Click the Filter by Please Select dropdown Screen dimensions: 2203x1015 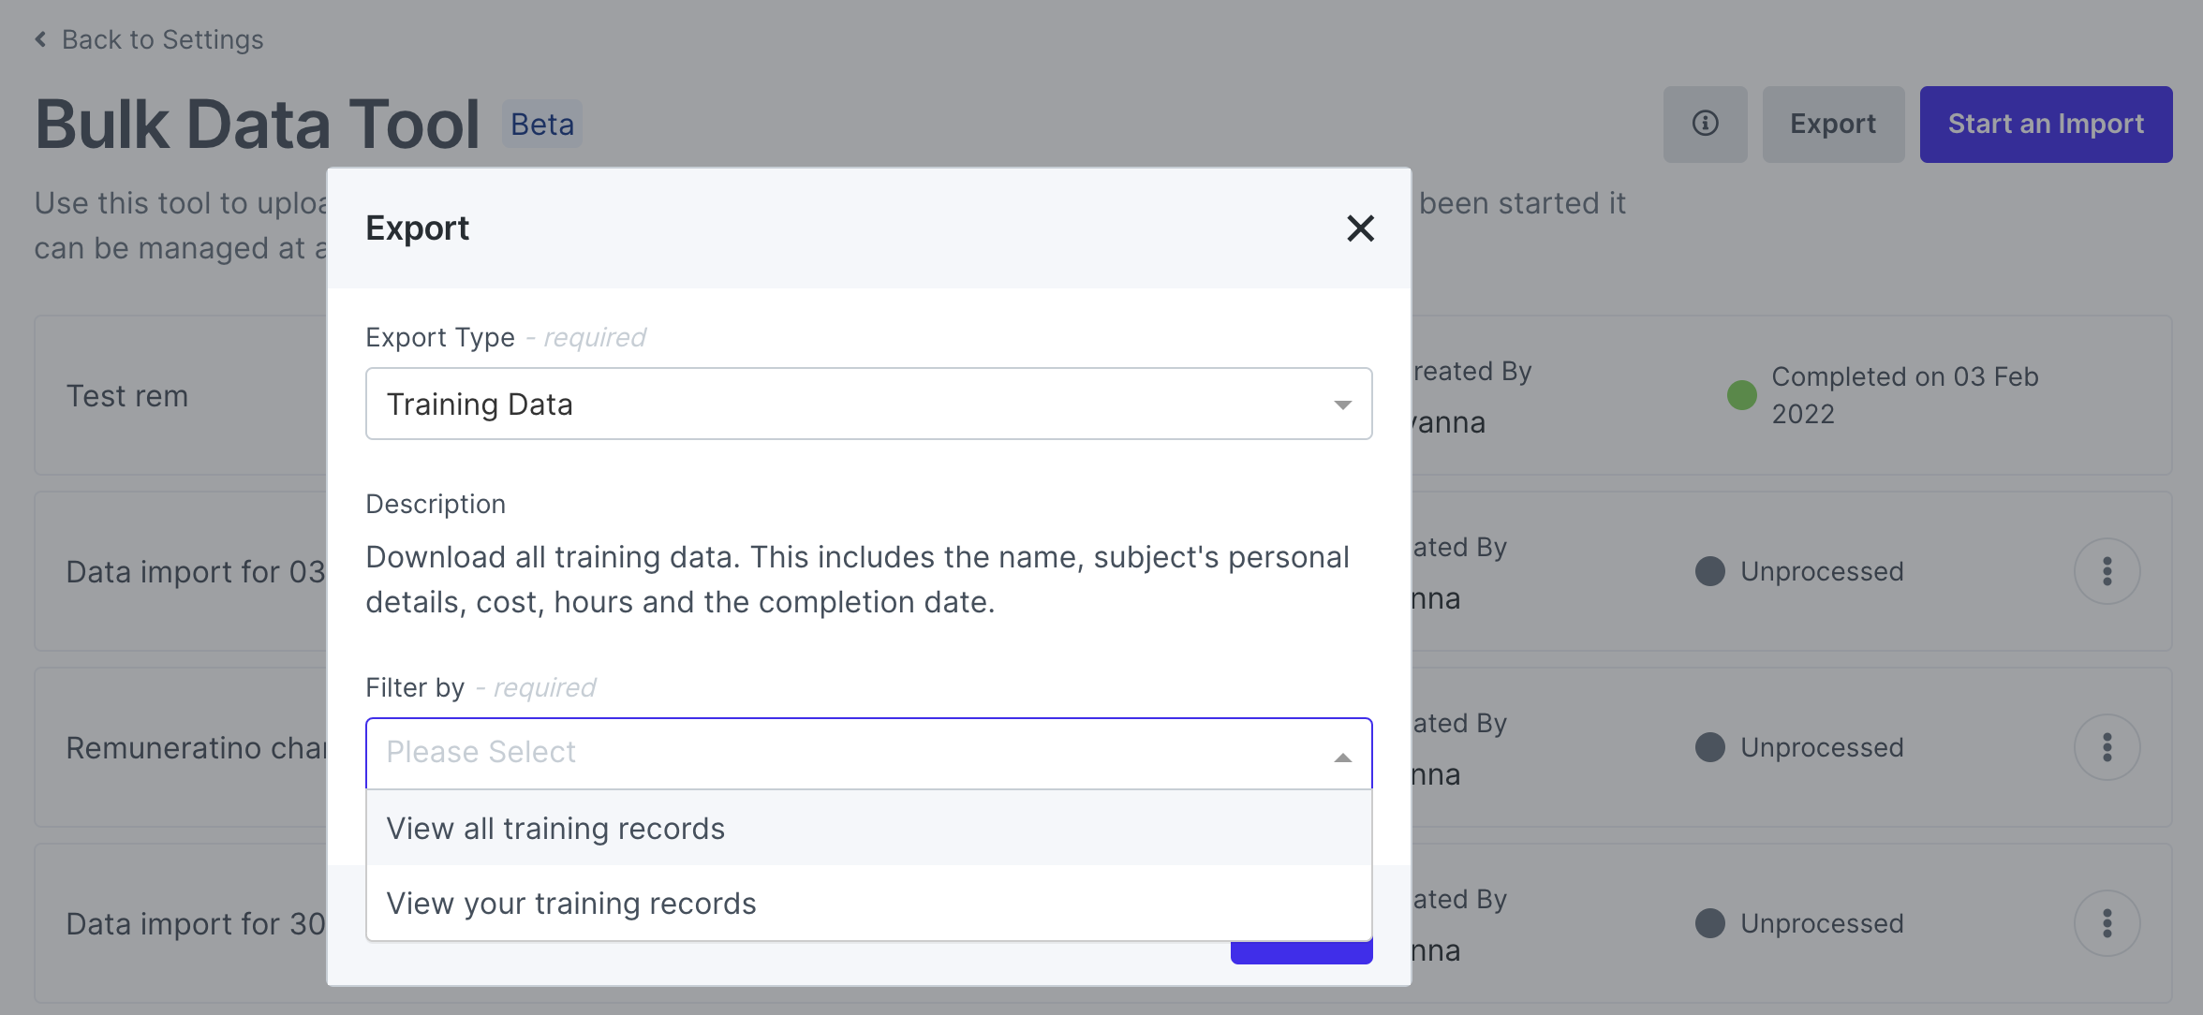(x=868, y=753)
